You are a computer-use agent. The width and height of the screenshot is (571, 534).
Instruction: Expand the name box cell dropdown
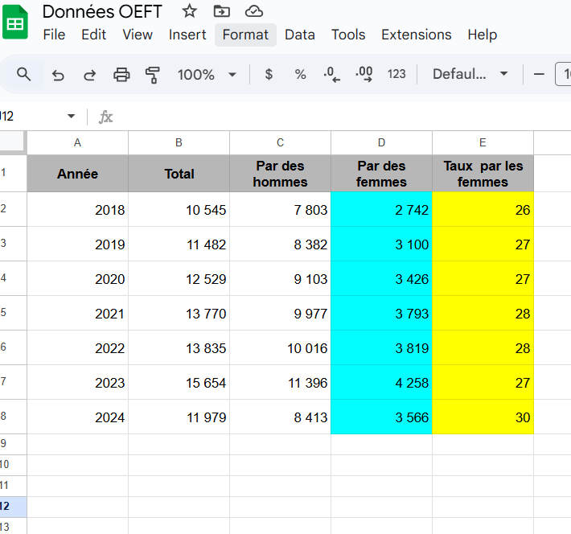coord(71,117)
